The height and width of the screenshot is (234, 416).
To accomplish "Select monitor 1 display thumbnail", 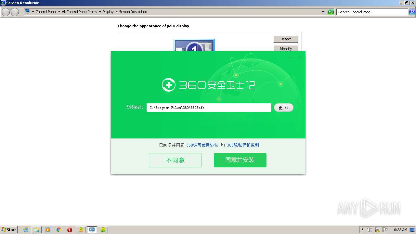I will [194, 45].
